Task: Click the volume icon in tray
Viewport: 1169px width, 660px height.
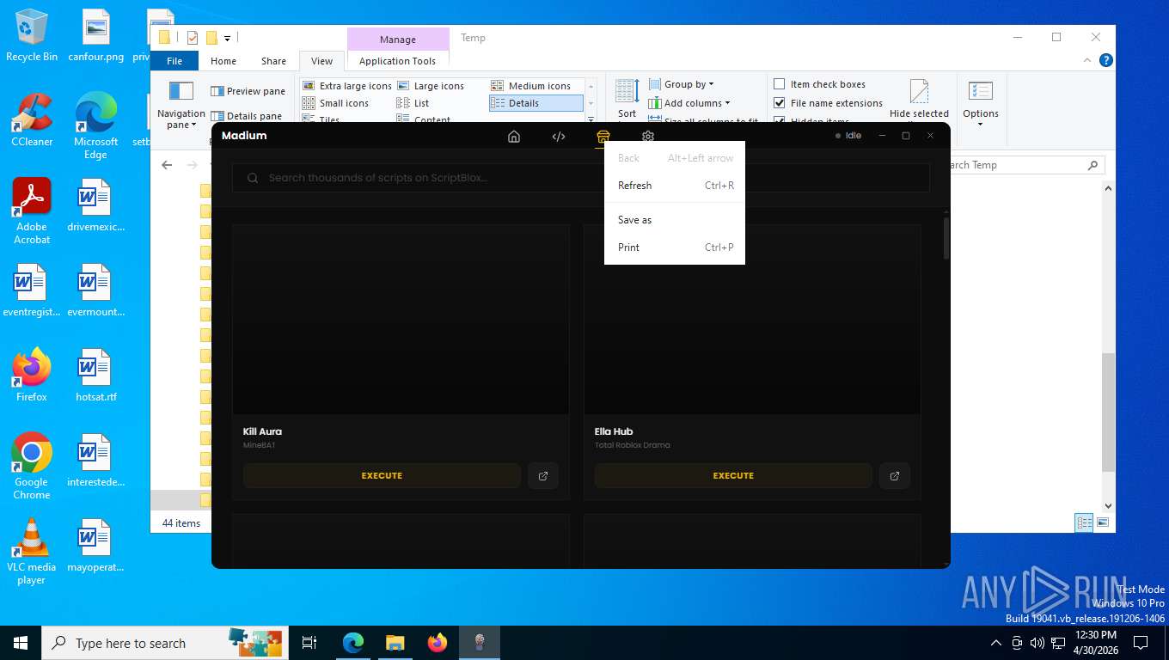Action: [x=1037, y=643]
